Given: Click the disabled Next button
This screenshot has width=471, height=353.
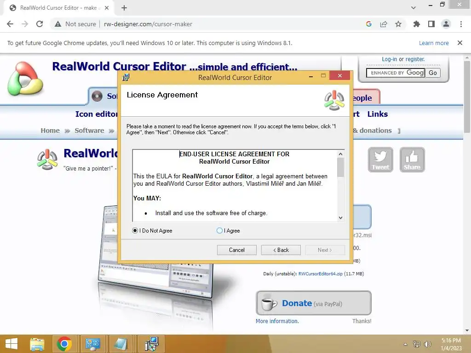Looking at the screenshot, I should point(325,250).
